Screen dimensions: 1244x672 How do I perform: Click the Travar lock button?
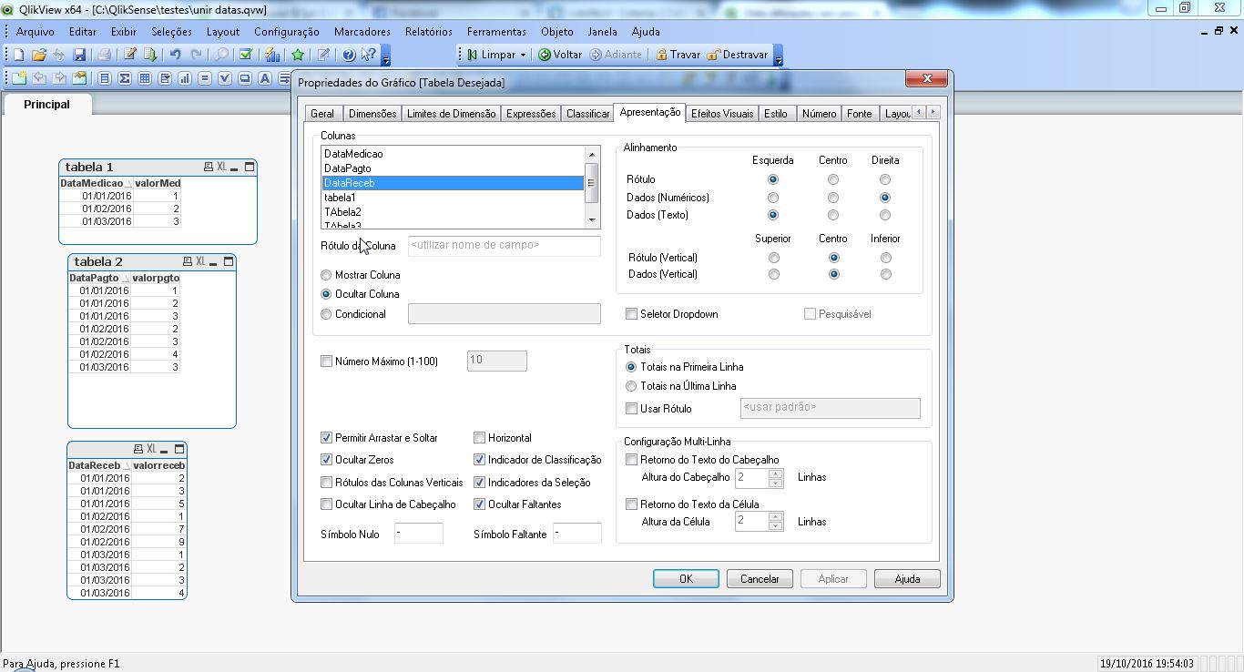678,55
